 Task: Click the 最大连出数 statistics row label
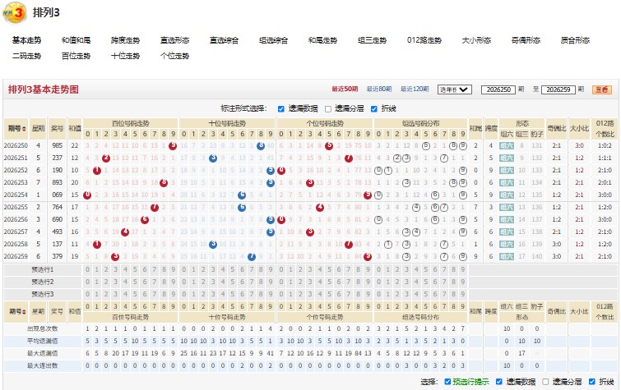[43, 365]
